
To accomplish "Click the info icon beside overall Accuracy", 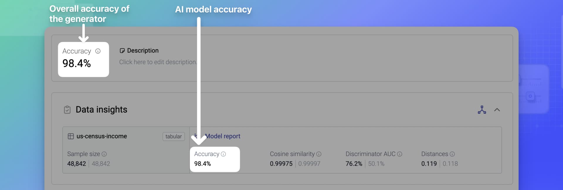I will pyautogui.click(x=98, y=51).
